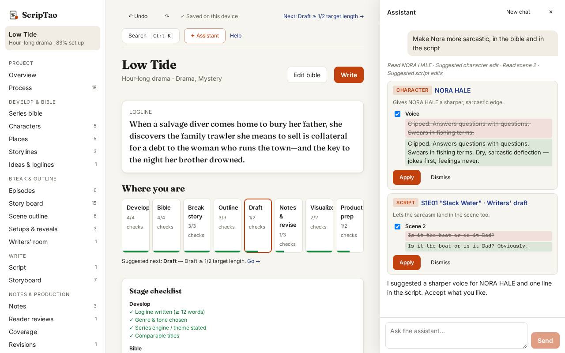Image resolution: width=565 pixels, height=353 pixels.
Task: Open the Search box
Action: click(x=151, y=36)
